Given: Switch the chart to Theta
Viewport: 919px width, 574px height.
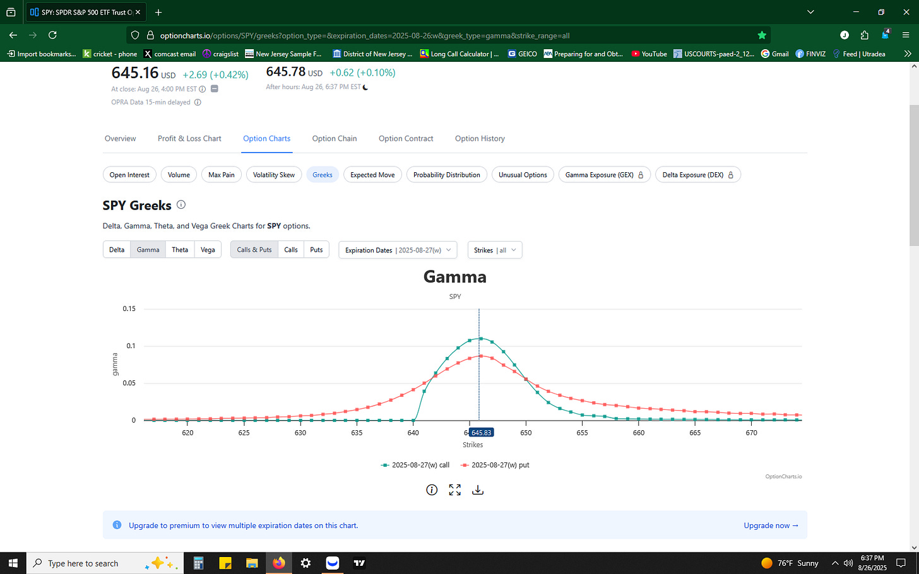Looking at the screenshot, I should [x=180, y=250].
